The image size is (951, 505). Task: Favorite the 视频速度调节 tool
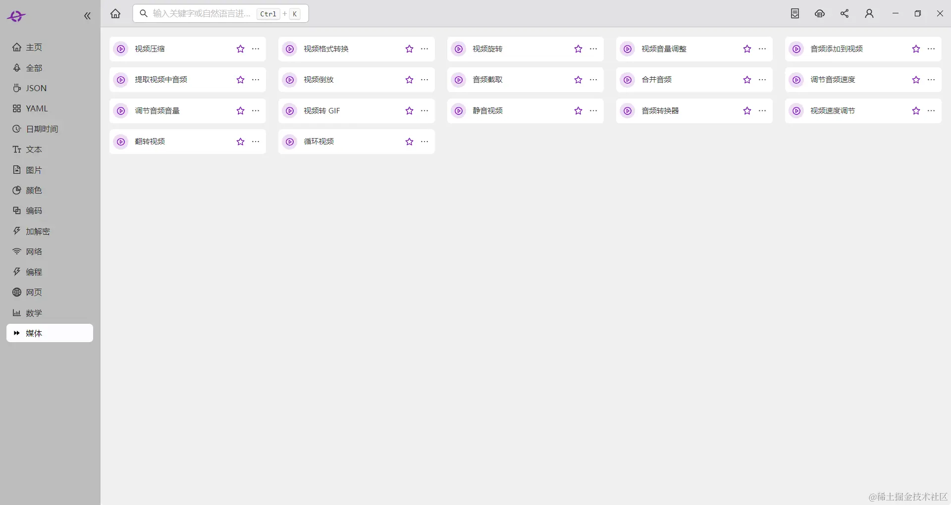[916, 111]
